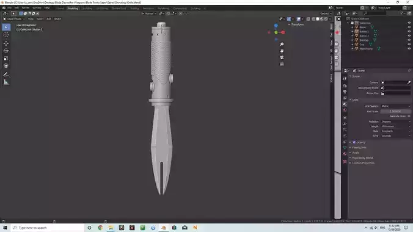Select the Rotate tool
This screenshot has width=413, height=232.
point(6,51)
